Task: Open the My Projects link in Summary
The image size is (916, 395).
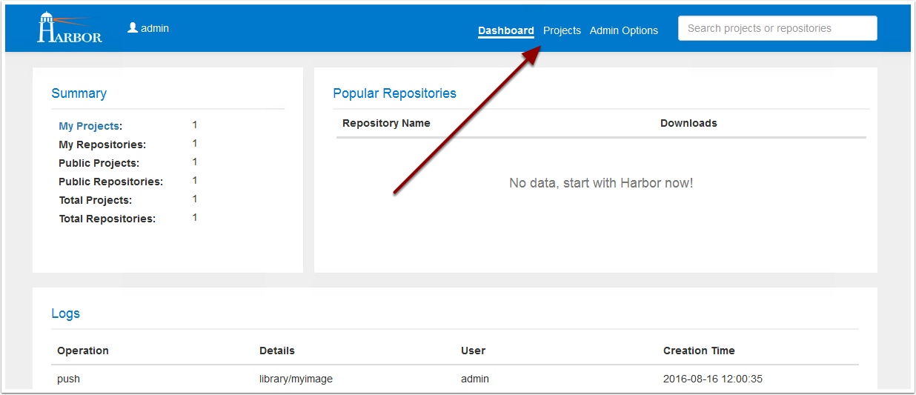Action: (89, 126)
